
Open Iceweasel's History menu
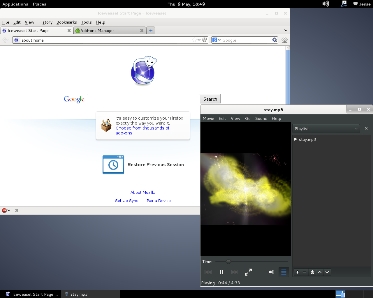tap(45, 22)
